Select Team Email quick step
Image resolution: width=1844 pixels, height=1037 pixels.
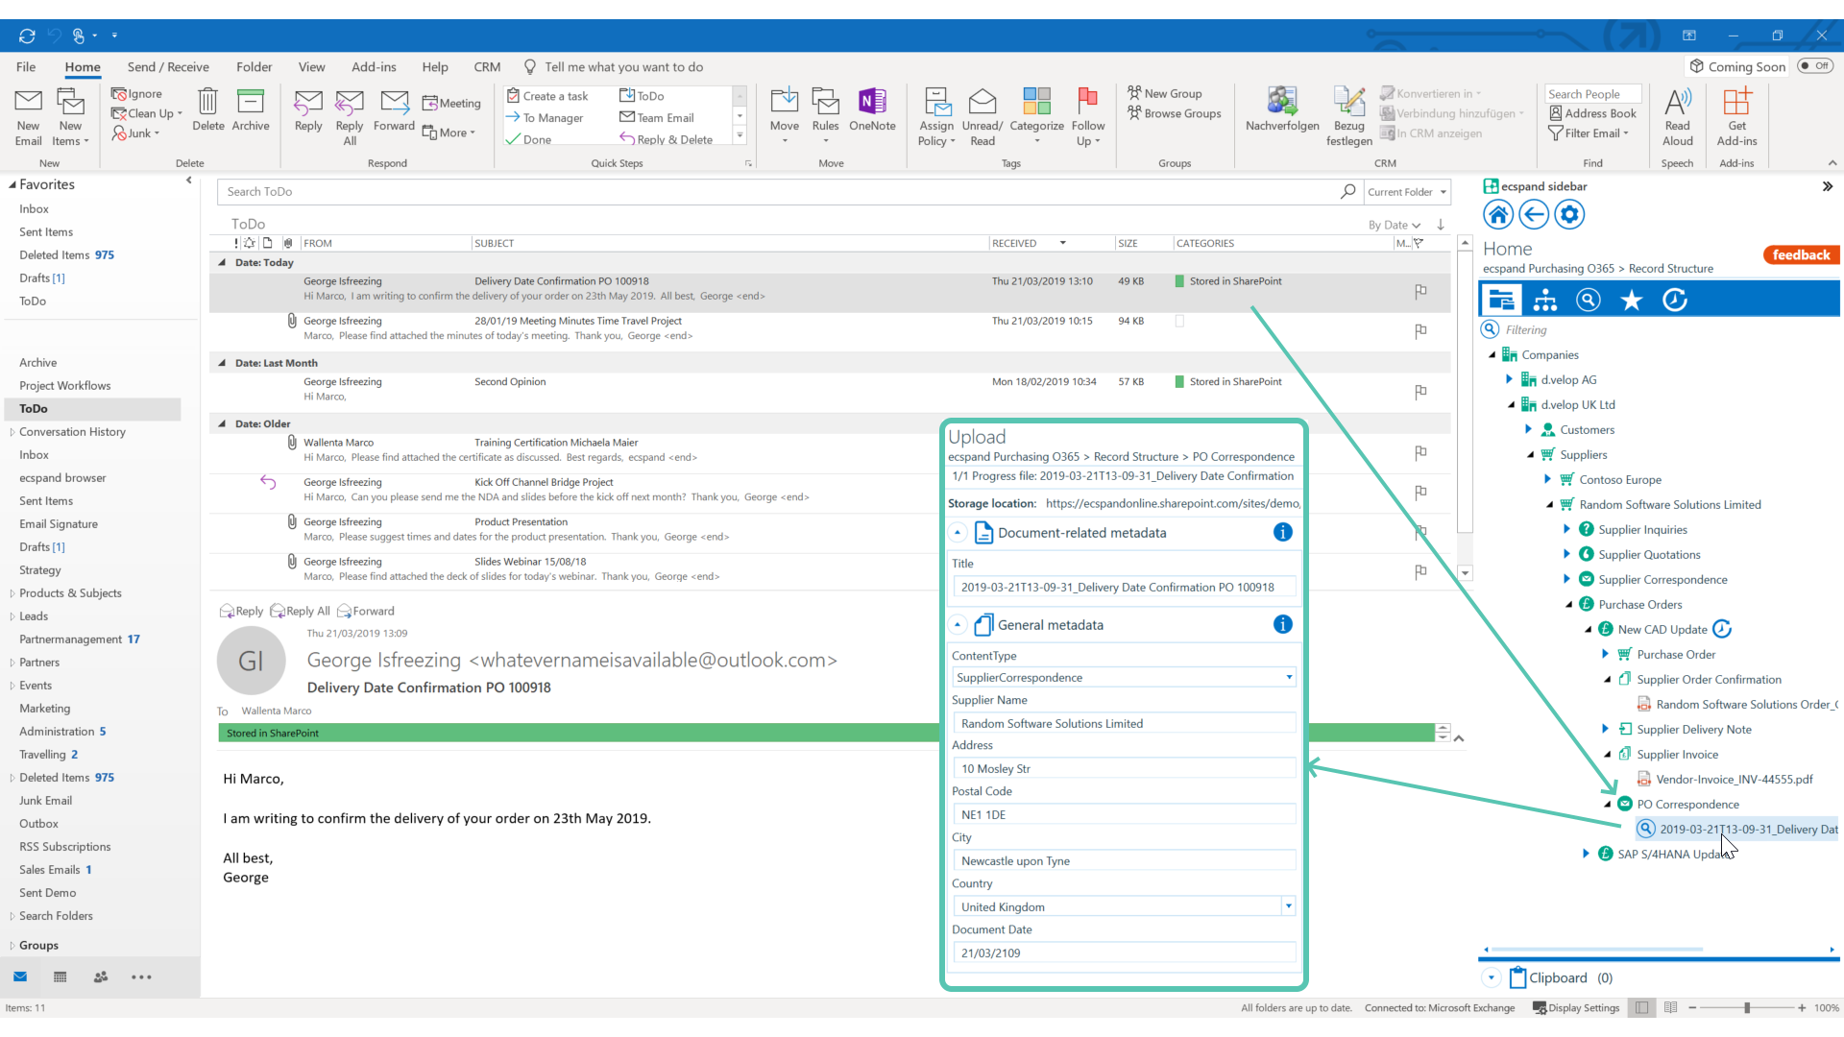657,117
